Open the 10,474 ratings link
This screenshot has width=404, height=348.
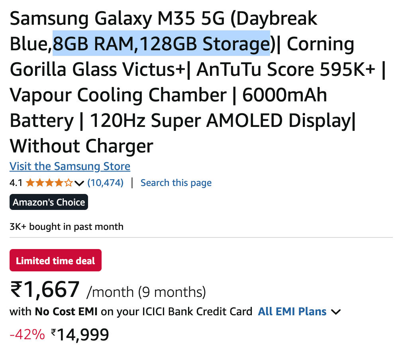point(105,183)
